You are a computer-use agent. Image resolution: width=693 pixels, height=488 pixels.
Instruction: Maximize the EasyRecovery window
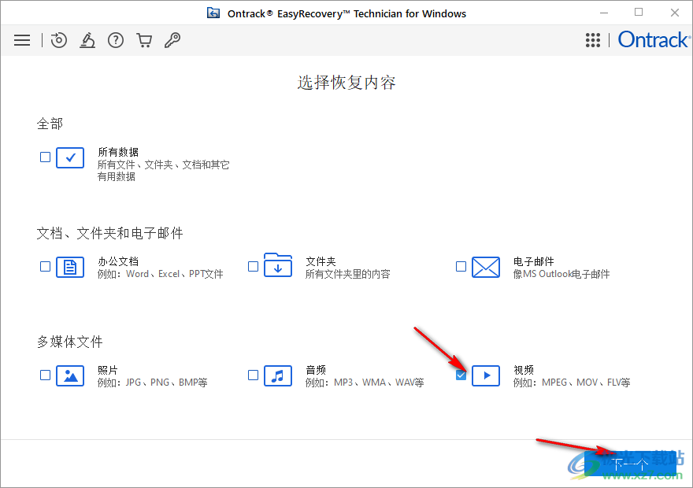click(x=639, y=13)
